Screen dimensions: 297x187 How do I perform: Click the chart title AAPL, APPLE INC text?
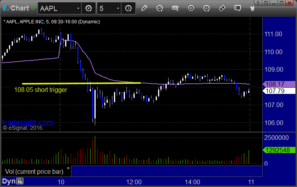tap(52, 22)
